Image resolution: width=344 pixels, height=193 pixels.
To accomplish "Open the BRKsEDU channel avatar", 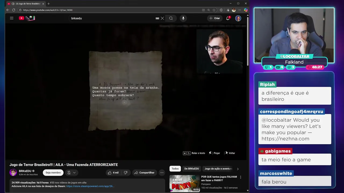I will [x=13, y=172].
